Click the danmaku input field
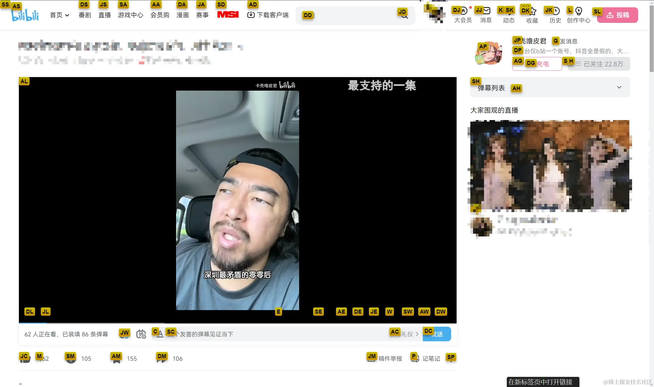Viewport: 654px width, 387px height. (274, 334)
